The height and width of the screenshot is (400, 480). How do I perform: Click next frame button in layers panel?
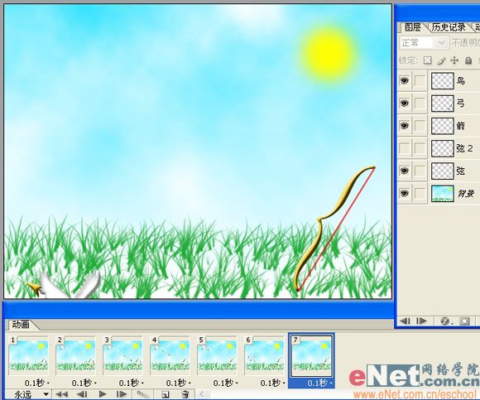coord(421,320)
